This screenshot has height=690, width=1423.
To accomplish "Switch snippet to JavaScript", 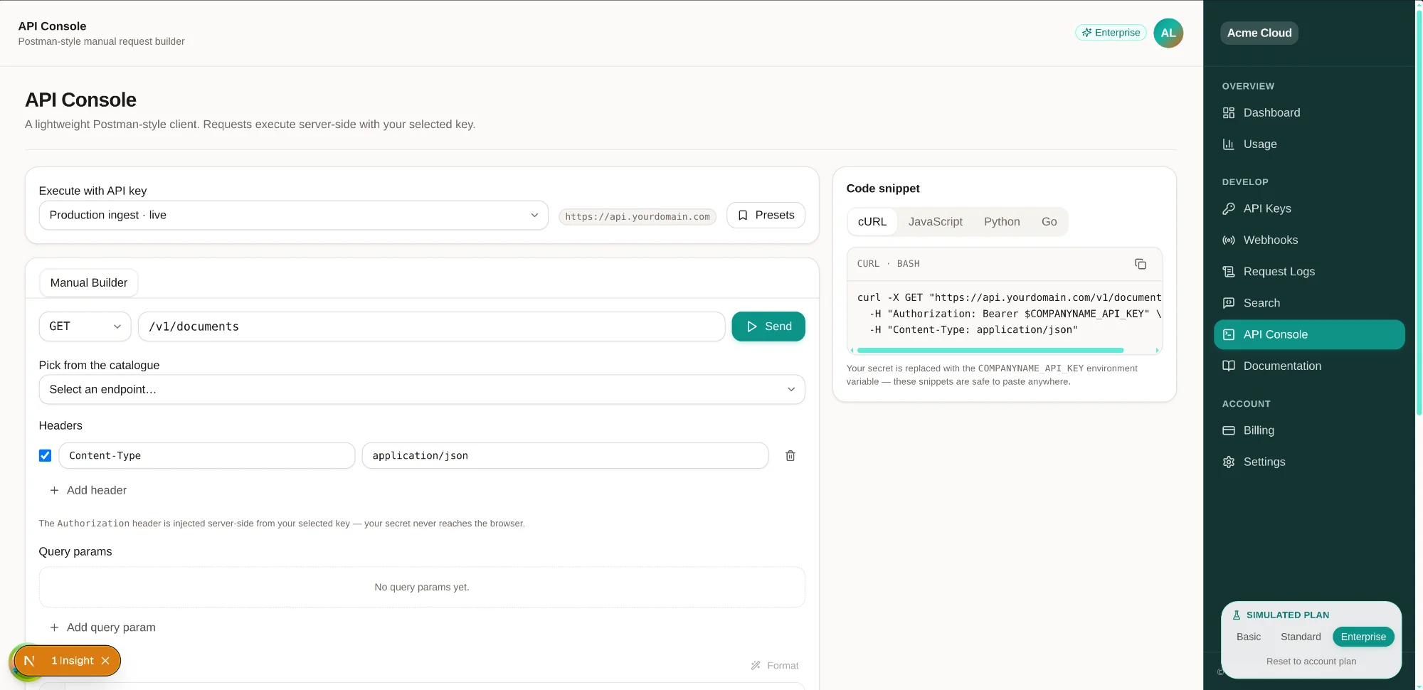I will tap(935, 222).
